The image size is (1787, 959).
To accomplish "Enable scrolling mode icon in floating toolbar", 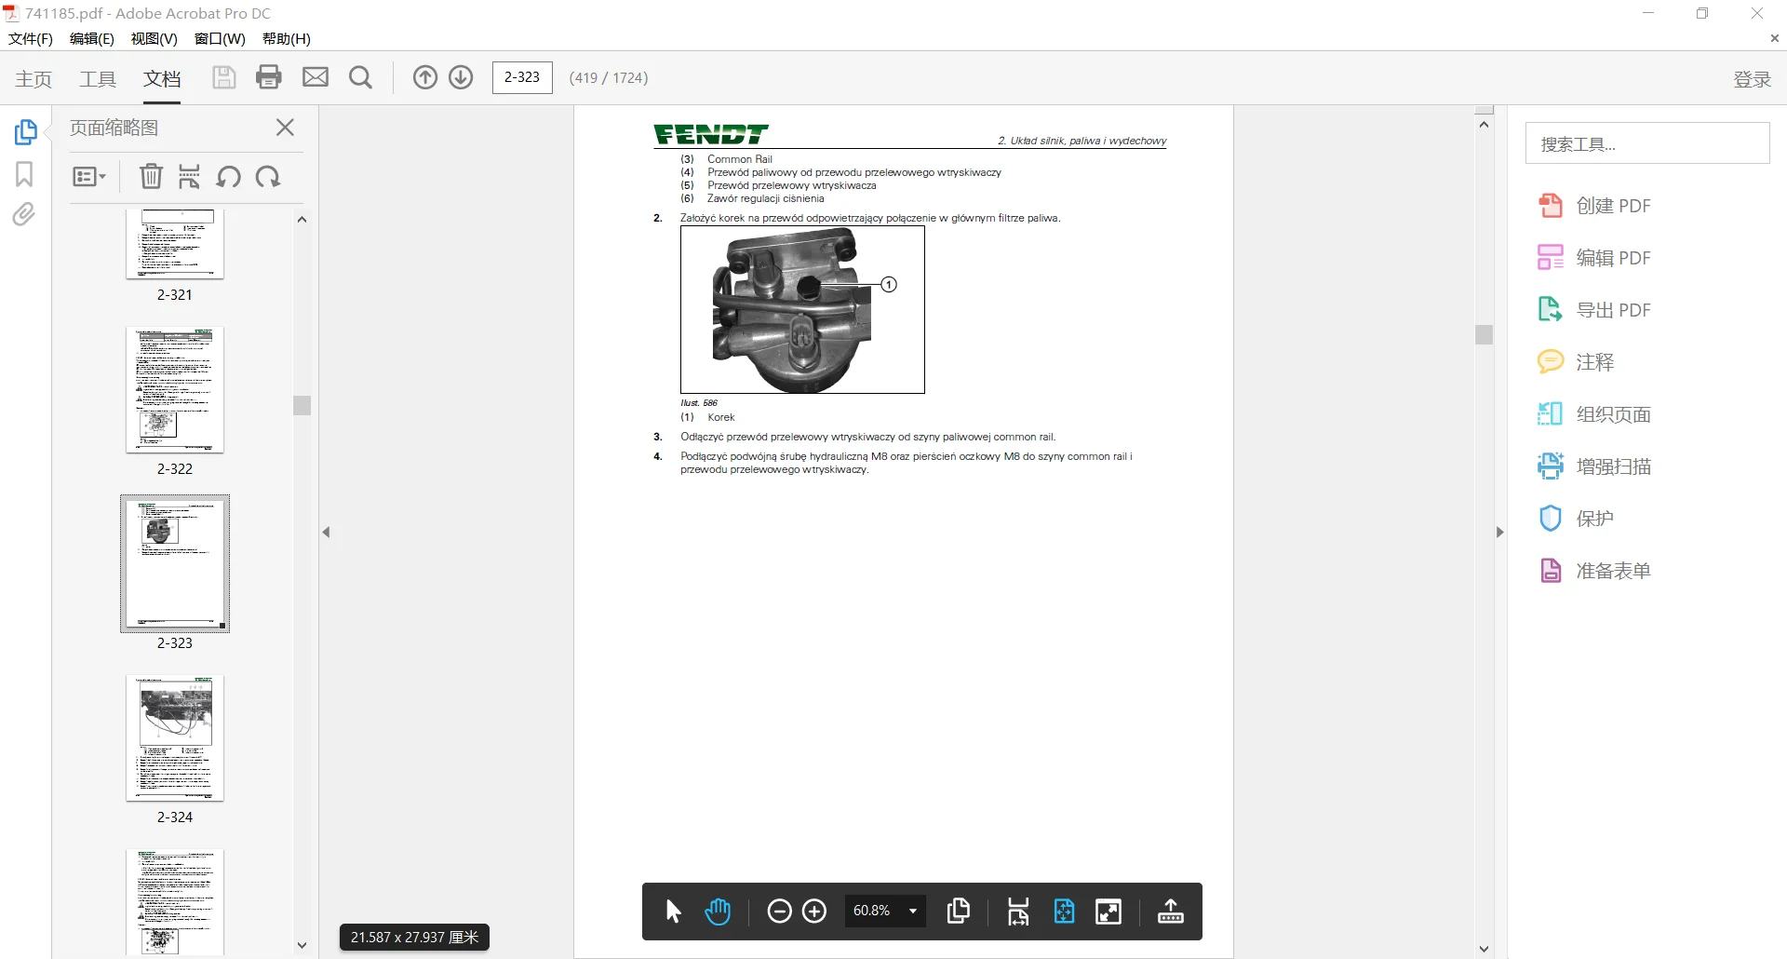I will [1018, 911].
